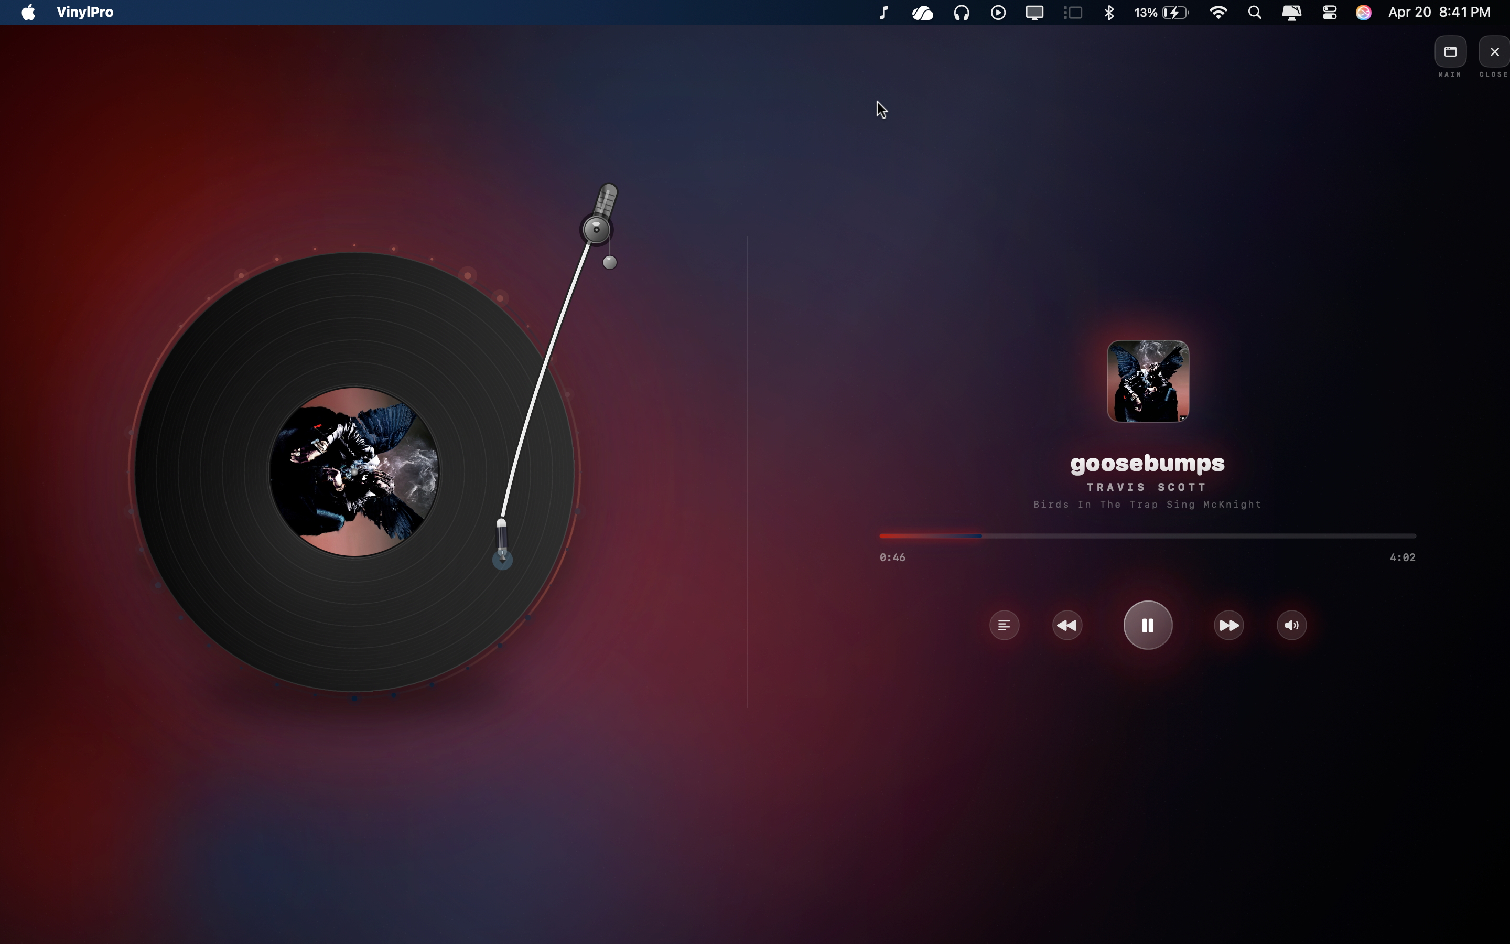Open Spotlight search

[x=1254, y=12]
